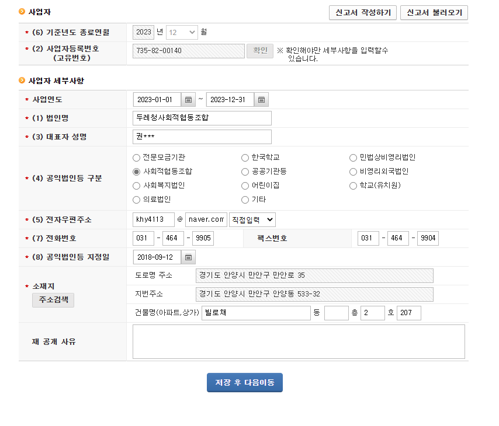Click the email ID field khy4113
The image size is (499, 426).
pyautogui.click(x=154, y=219)
